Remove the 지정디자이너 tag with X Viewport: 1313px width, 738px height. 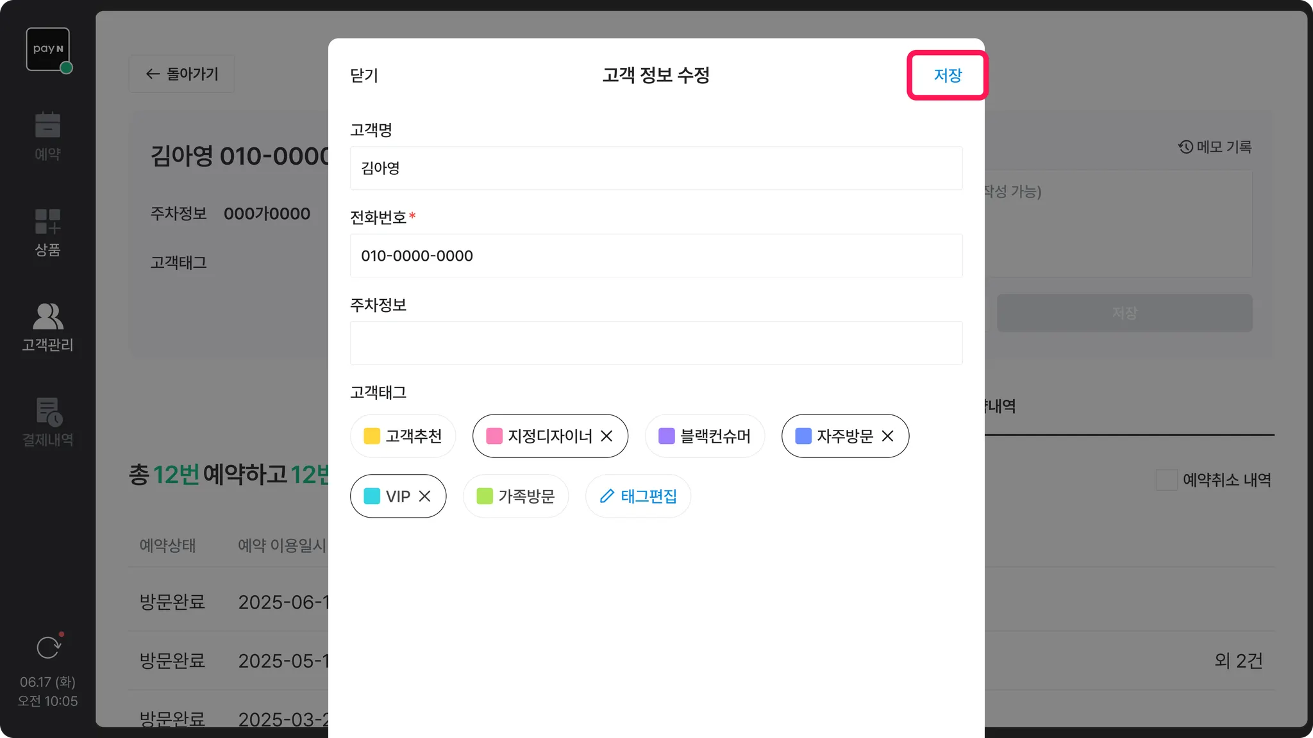pyautogui.click(x=606, y=436)
